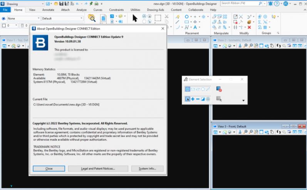Open file using the folder icon

(x=56, y=3)
